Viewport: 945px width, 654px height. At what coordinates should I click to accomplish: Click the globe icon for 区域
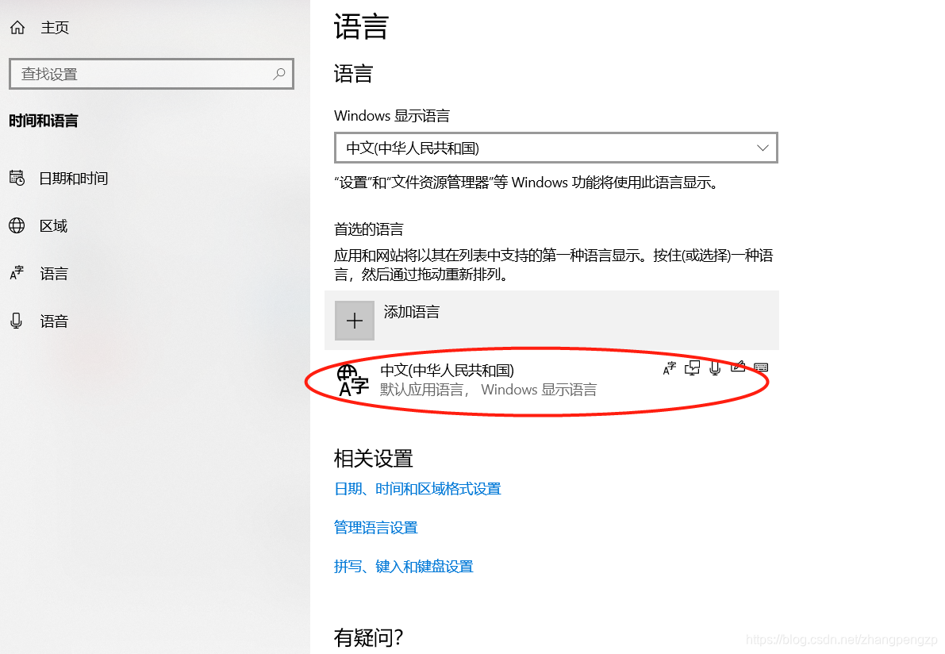(x=17, y=225)
